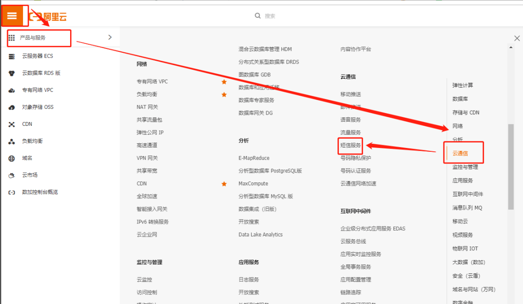The height and width of the screenshot is (304, 523).
Task: Jump to 消息队列 MQ category
Action: [x=467, y=208]
